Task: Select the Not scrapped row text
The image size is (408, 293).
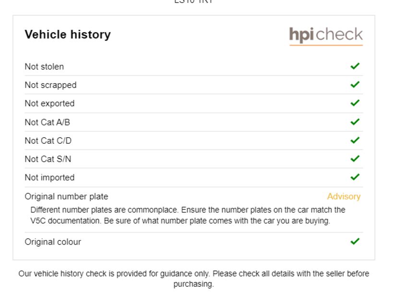Action: pyautogui.click(x=50, y=85)
